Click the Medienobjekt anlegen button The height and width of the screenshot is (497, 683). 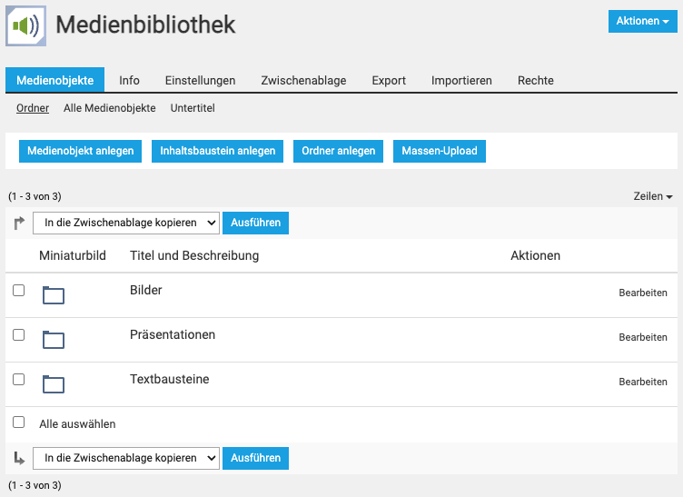tap(81, 151)
